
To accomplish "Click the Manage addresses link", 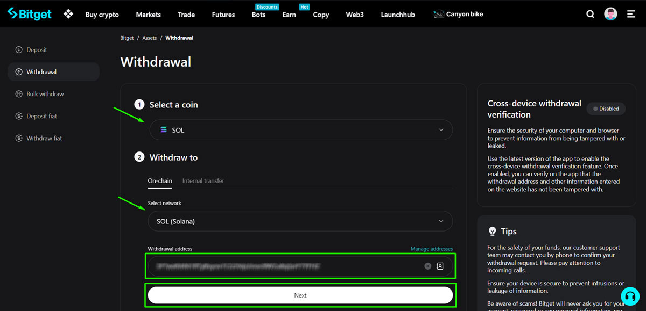I will point(432,249).
